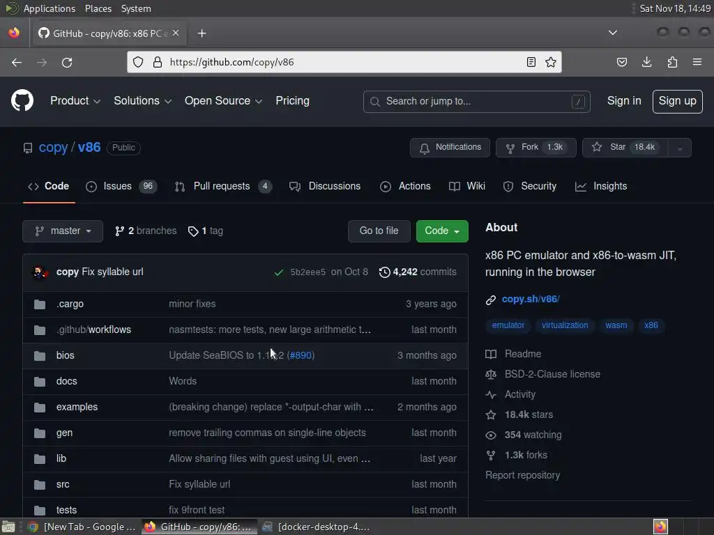The width and height of the screenshot is (714, 535).
Task: Open the src folder
Action: point(63,484)
